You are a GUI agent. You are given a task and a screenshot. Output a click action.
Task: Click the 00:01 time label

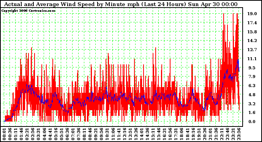(4, 134)
